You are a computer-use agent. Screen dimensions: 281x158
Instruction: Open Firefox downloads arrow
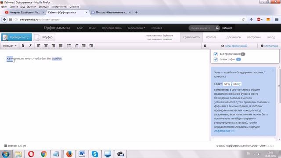(251, 19)
